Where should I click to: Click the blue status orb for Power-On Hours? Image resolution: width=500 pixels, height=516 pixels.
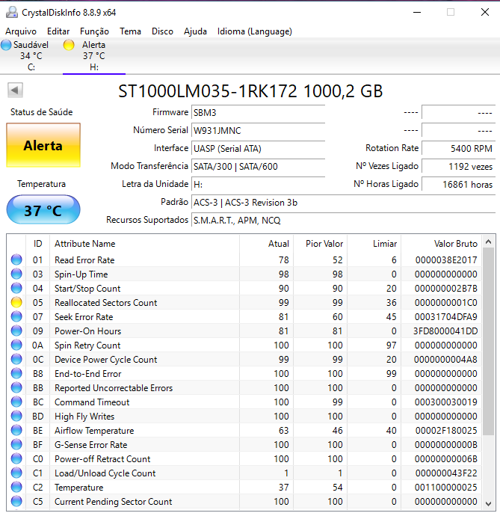coord(16,331)
